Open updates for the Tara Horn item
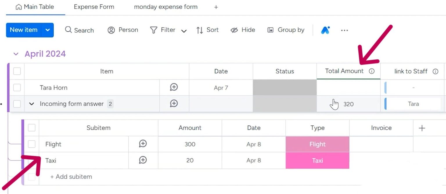The image size is (446, 194). 174,87
